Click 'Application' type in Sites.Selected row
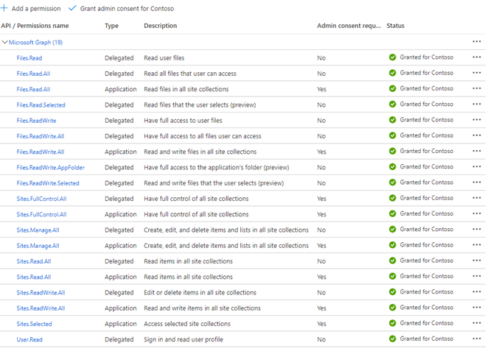The width and height of the screenshot is (490, 354). point(121,324)
